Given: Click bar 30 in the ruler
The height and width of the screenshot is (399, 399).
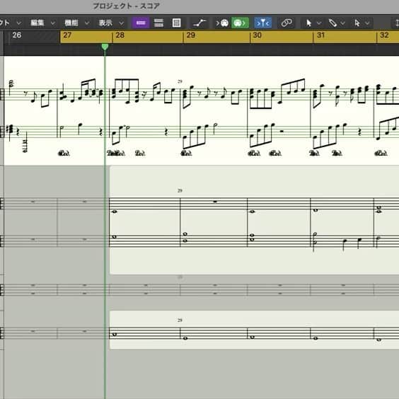Looking at the screenshot, I should coord(257,35).
